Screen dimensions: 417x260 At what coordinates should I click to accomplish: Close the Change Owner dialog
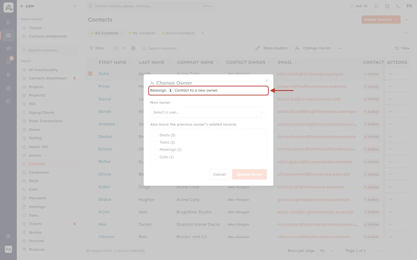coord(267,81)
